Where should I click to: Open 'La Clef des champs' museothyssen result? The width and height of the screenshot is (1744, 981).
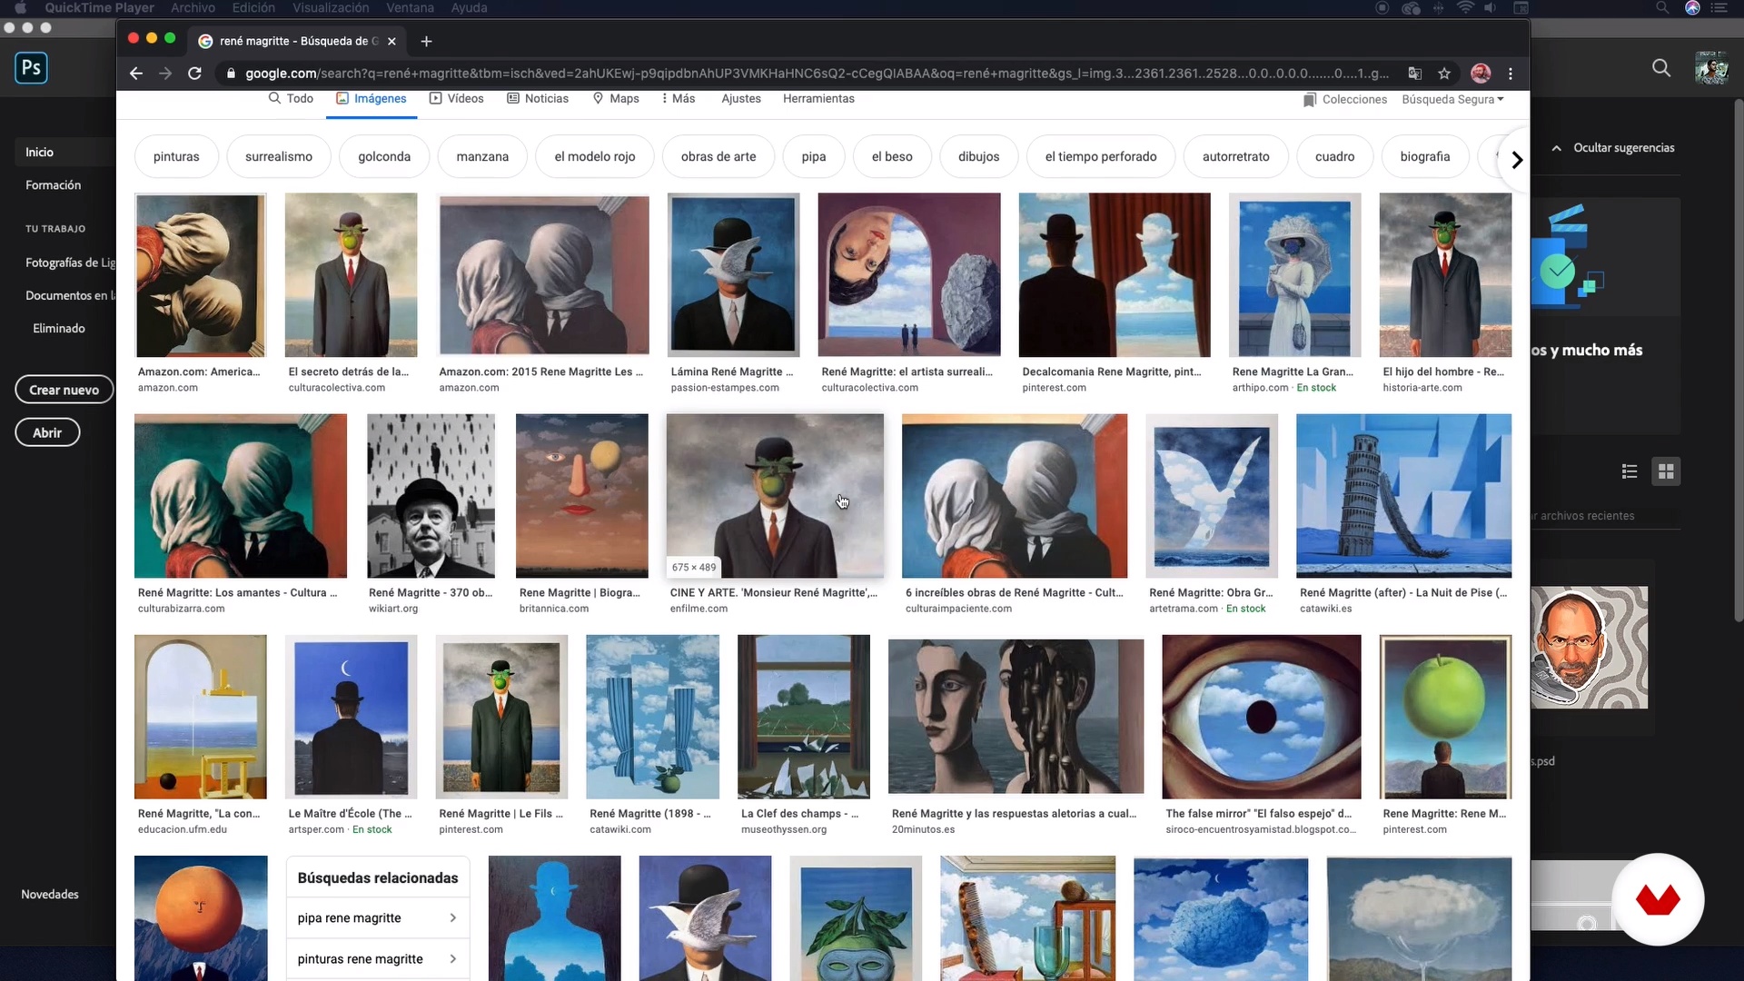(804, 717)
